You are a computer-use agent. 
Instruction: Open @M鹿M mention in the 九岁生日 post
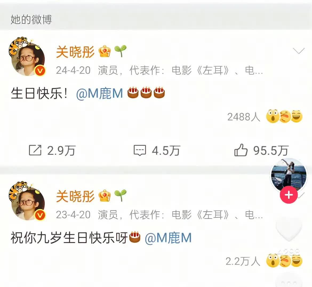pyautogui.click(x=168, y=238)
